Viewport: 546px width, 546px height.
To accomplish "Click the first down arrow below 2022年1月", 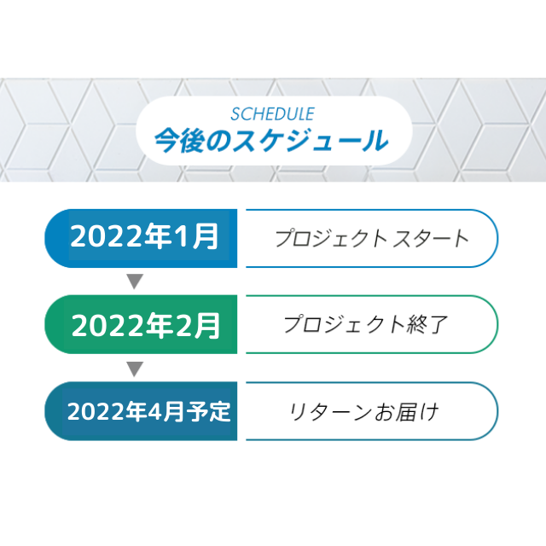I will (x=133, y=282).
